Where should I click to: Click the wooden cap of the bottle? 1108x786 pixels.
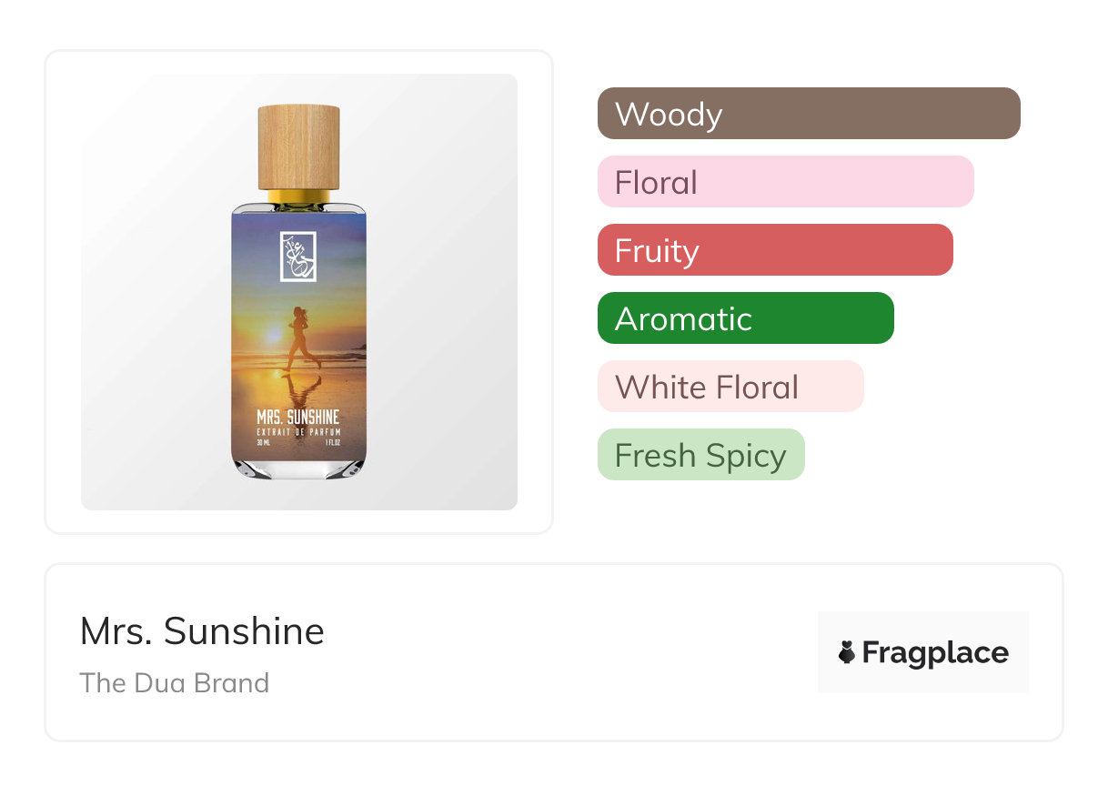[x=298, y=147]
